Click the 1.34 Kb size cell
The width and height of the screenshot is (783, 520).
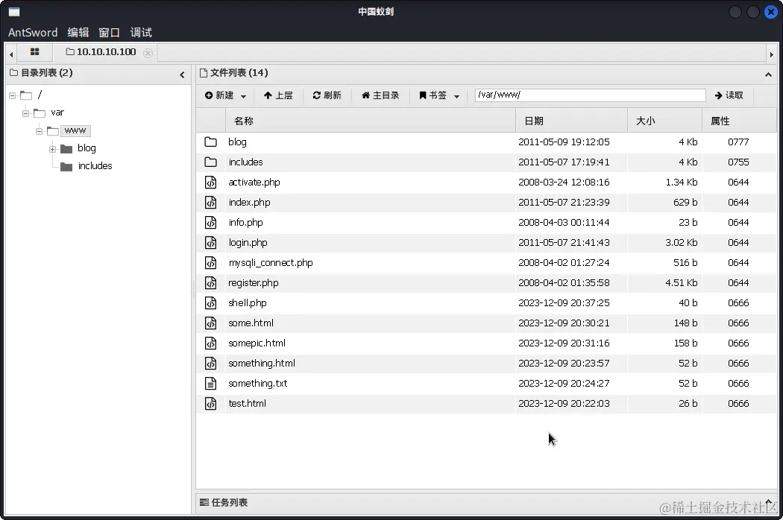pos(681,183)
